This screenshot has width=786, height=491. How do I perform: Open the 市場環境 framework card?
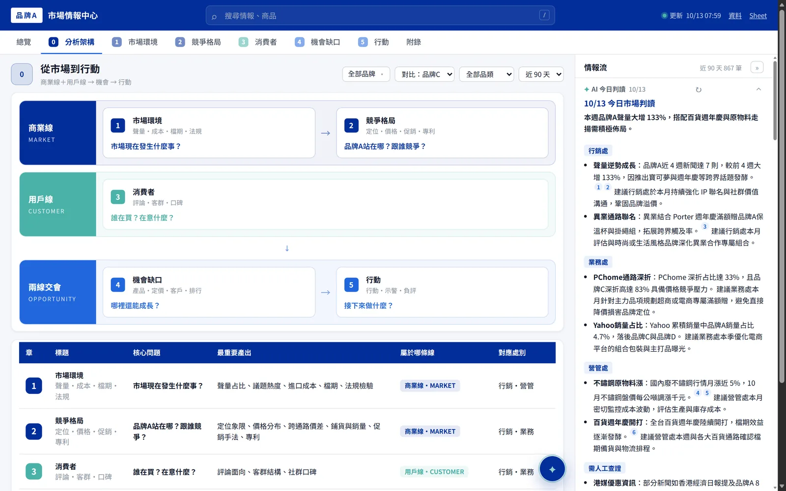(x=209, y=133)
